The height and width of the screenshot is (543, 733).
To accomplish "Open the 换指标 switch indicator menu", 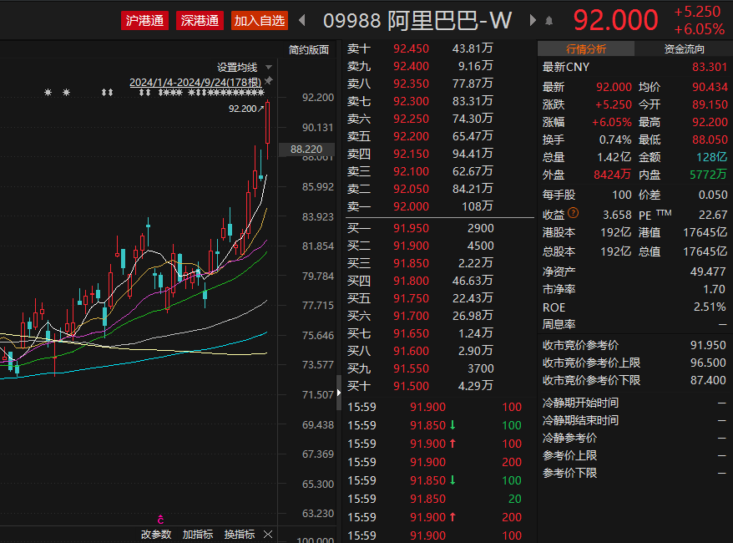I will [x=240, y=534].
